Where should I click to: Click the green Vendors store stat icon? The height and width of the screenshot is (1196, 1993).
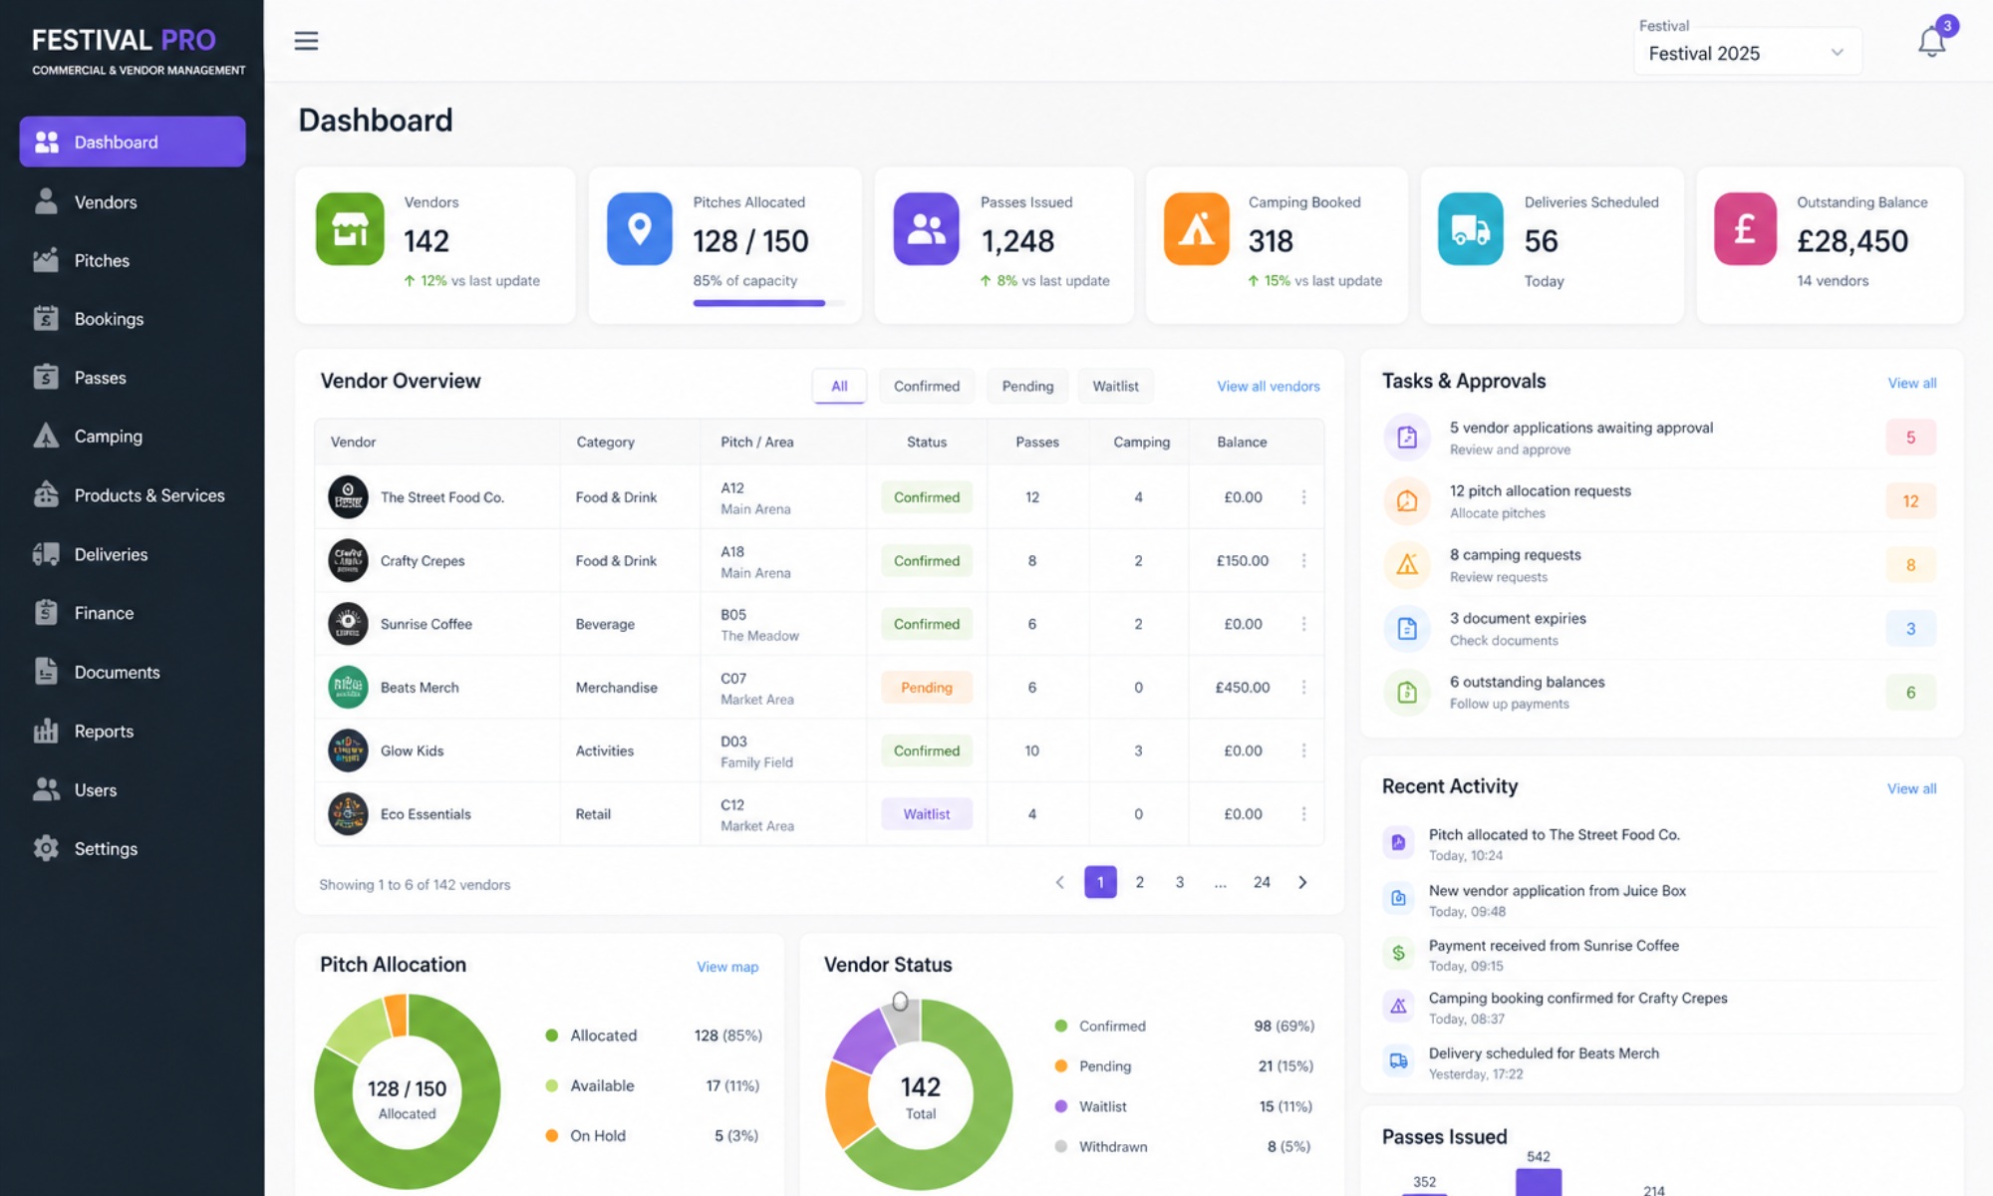tap(350, 229)
